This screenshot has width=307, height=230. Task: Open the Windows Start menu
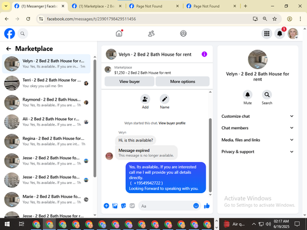(7, 224)
